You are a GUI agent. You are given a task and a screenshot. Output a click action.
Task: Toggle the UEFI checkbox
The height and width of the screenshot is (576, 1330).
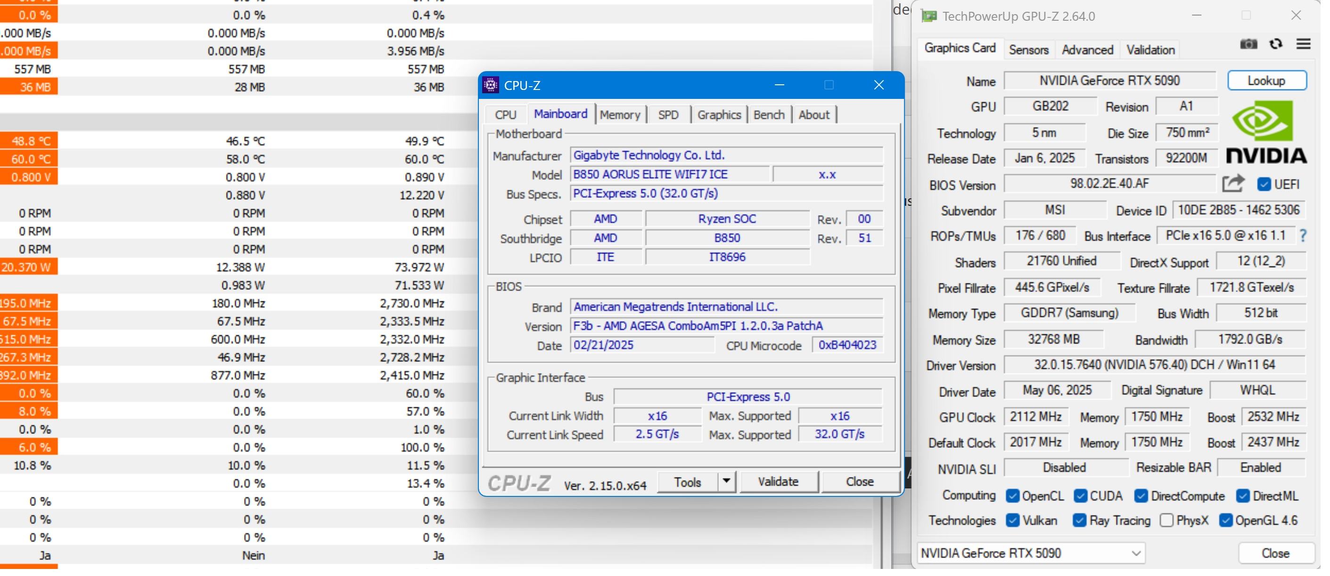click(1264, 184)
